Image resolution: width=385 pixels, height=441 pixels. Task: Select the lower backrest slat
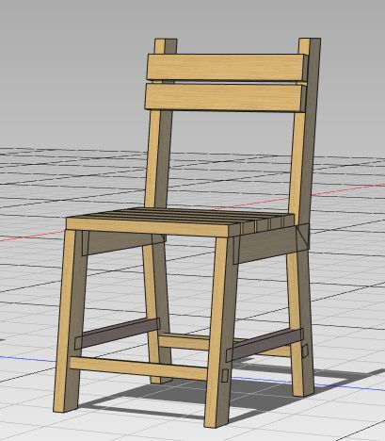pyautogui.click(x=225, y=97)
